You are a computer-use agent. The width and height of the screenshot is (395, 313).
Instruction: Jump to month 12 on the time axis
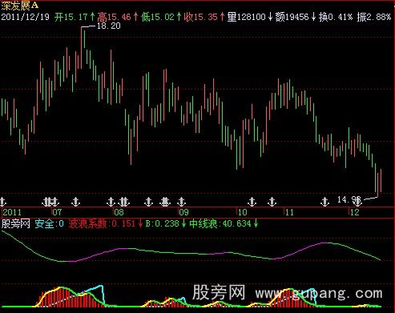pyautogui.click(x=354, y=212)
